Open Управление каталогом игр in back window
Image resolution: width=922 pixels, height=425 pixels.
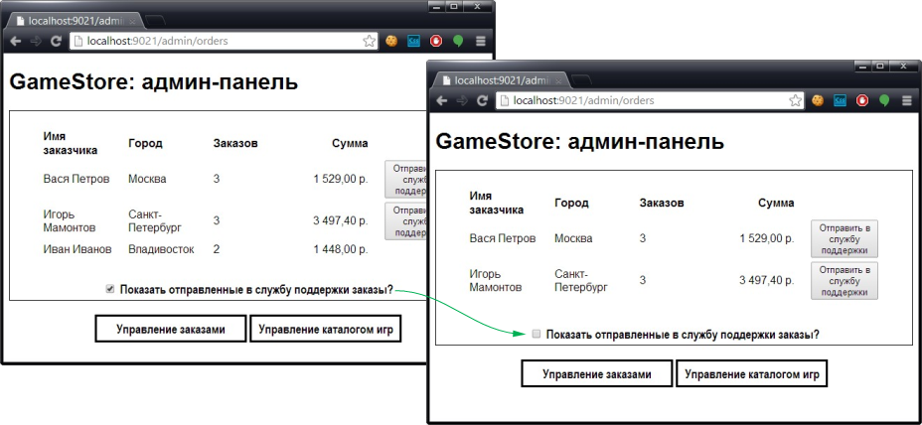click(325, 330)
